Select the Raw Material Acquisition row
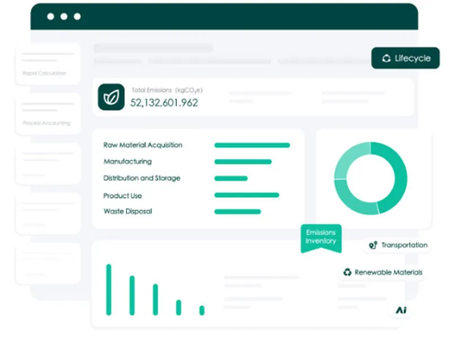The image size is (452, 339). pos(143,145)
